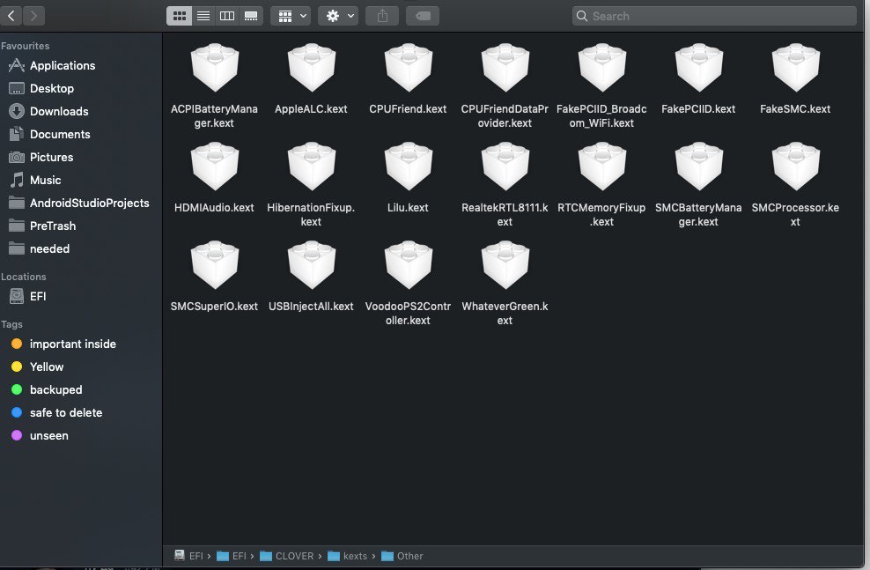This screenshot has height=570, width=870.
Task: Select RTCMemoryFixup.kext icon
Action: (x=601, y=167)
